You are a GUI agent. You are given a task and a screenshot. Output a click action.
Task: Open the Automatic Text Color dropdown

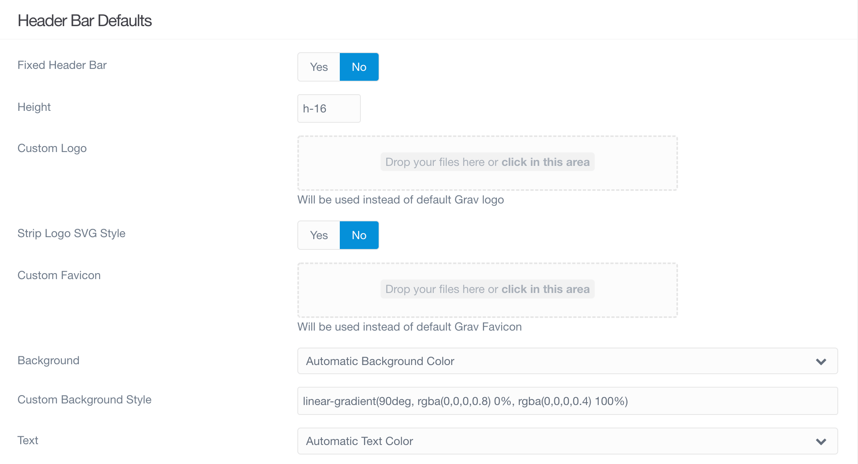(x=568, y=441)
